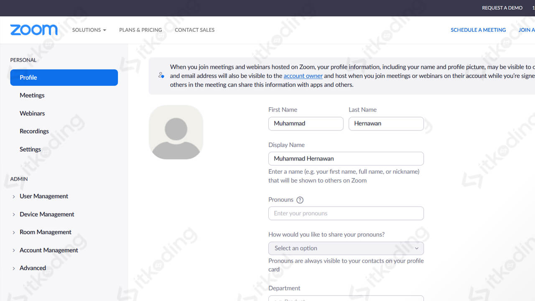Click the Display Name label
Viewport: 535px width, 301px height.
(x=286, y=145)
